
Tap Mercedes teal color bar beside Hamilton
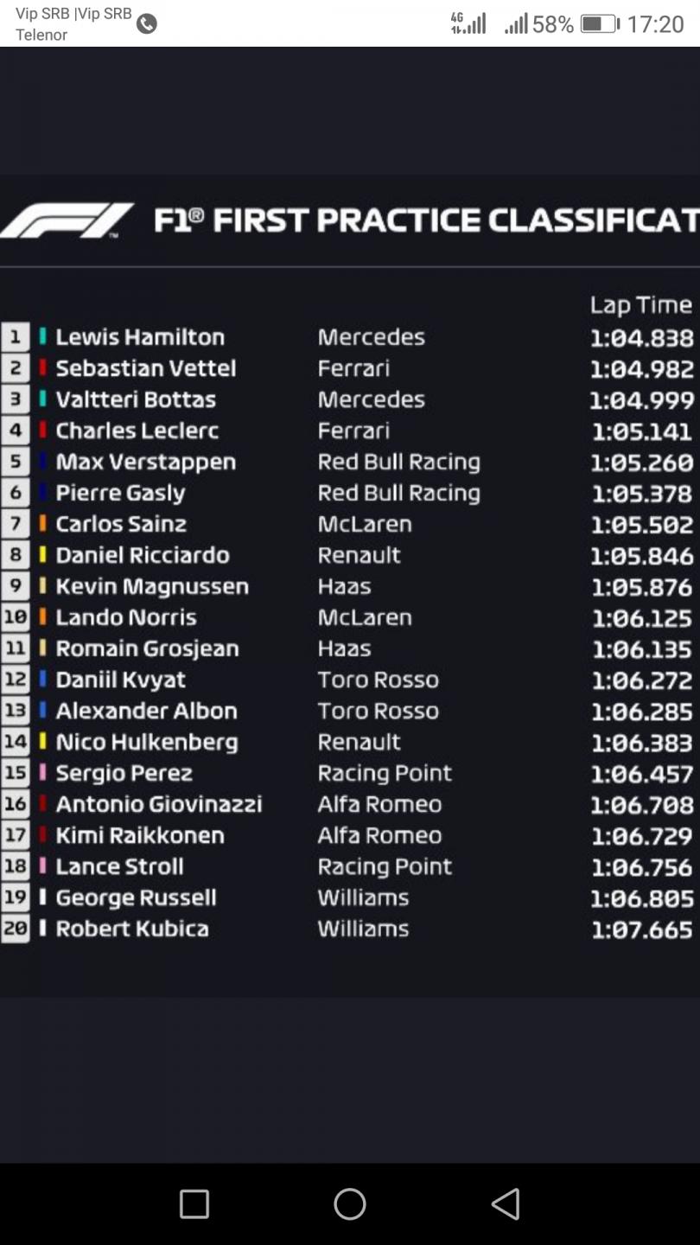coord(42,337)
